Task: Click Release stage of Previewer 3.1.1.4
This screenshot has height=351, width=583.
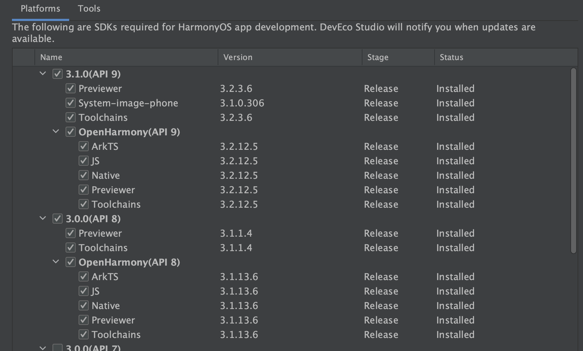Action: click(381, 233)
